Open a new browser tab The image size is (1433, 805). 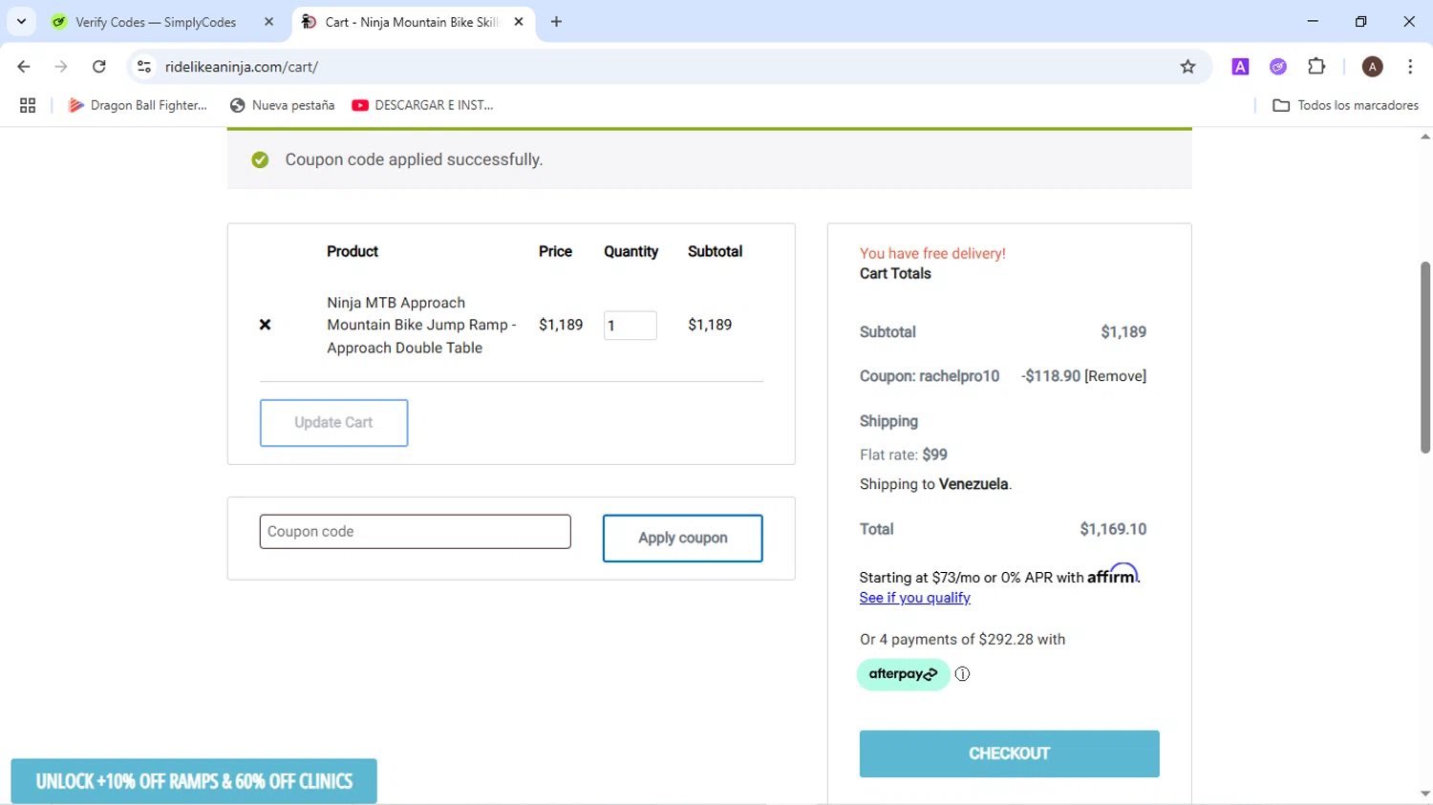[556, 22]
